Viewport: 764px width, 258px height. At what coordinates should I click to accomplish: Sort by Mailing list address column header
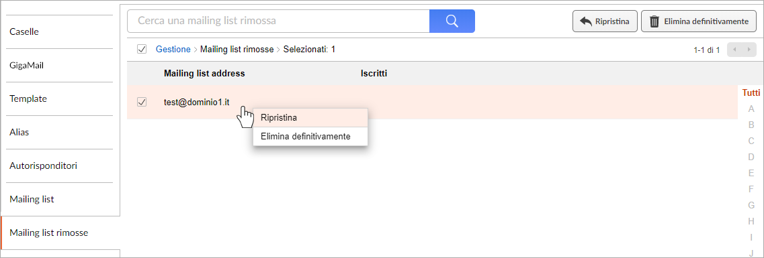pyautogui.click(x=204, y=73)
